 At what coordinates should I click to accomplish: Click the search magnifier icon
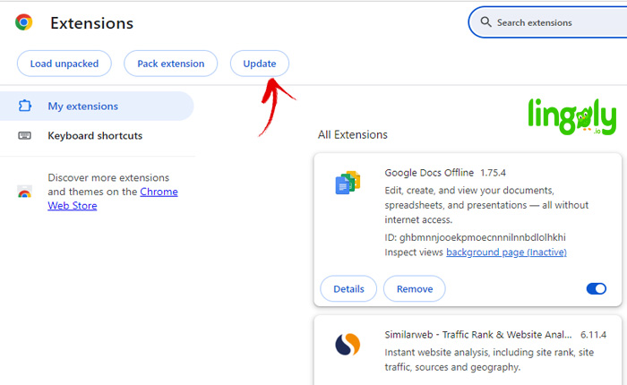pos(485,22)
